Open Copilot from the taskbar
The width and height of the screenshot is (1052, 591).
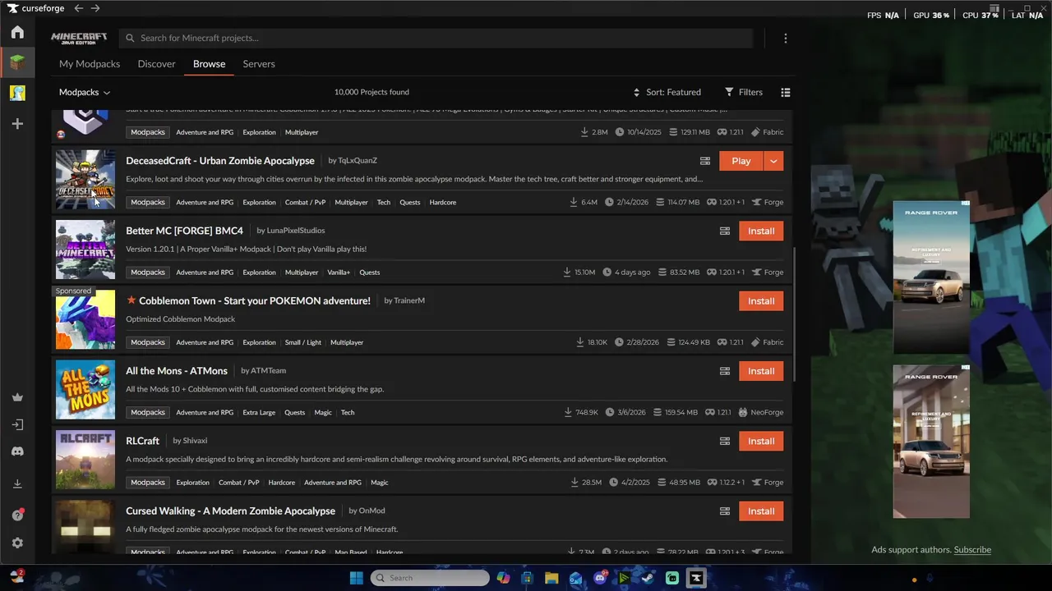[503, 578]
